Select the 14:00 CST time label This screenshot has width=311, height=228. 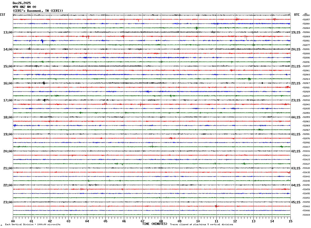[8, 49]
